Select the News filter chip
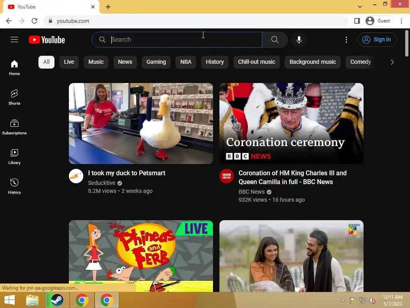This screenshot has height=308, width=410. [x=125, y=62]
